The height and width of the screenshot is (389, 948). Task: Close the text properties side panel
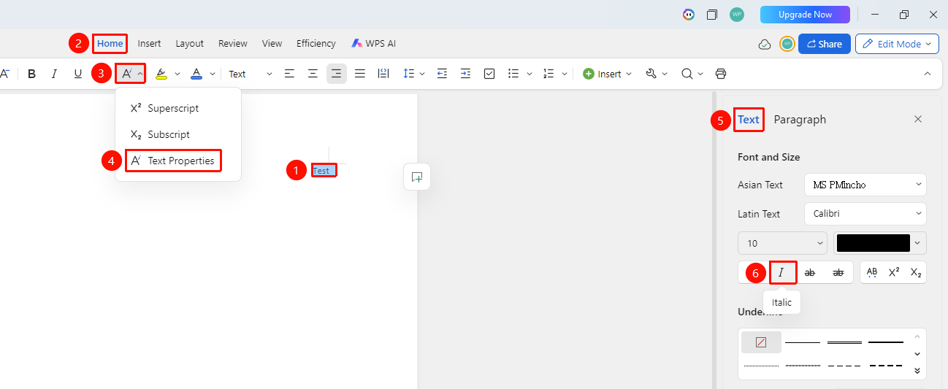click(x=918, y=119)
